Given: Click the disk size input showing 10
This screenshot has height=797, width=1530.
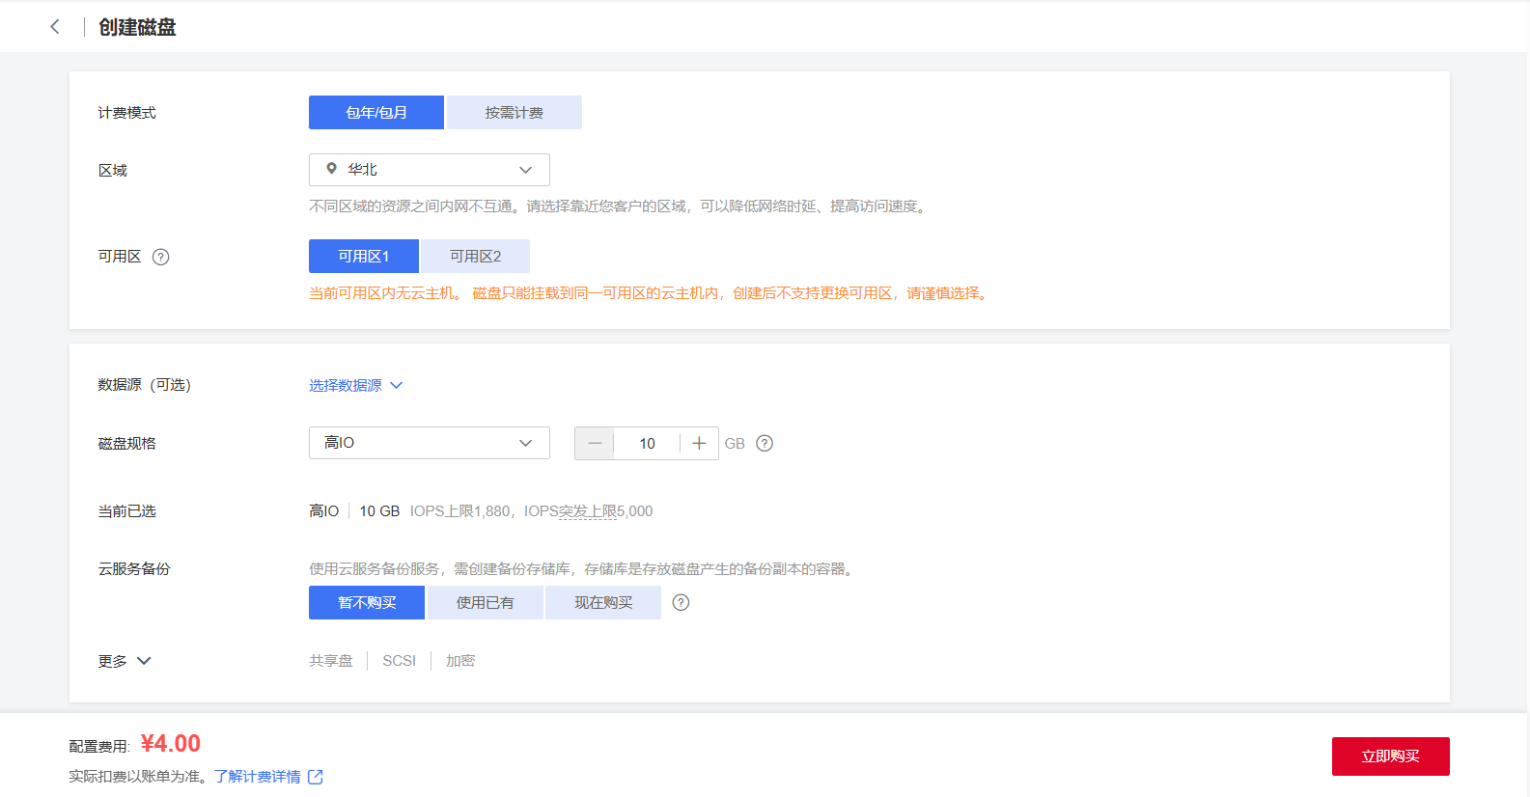Looking at the screenshot, I should point(647,444).
